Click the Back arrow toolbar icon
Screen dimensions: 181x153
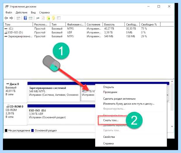[x=6, y=18]
